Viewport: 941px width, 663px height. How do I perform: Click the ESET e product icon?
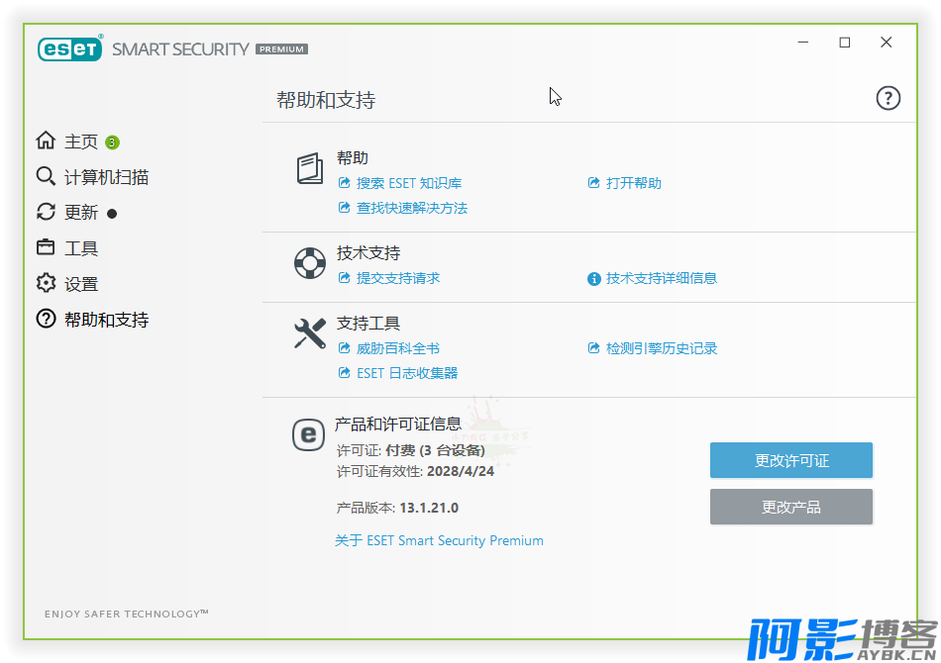[x=308, y=434]
